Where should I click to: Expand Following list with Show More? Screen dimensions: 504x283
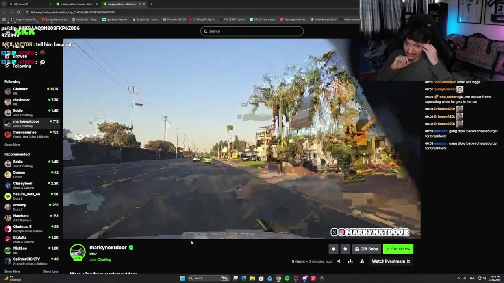pyautogui.click(x=12, y=145)
